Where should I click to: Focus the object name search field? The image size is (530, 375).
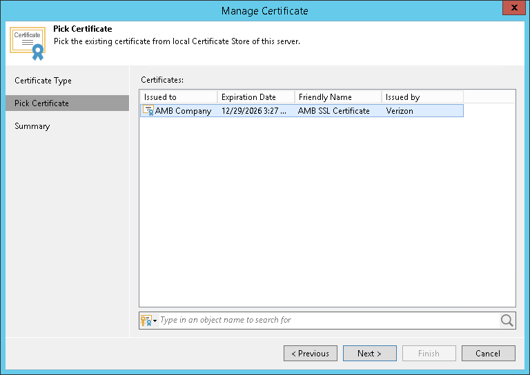tap(328, 320)
